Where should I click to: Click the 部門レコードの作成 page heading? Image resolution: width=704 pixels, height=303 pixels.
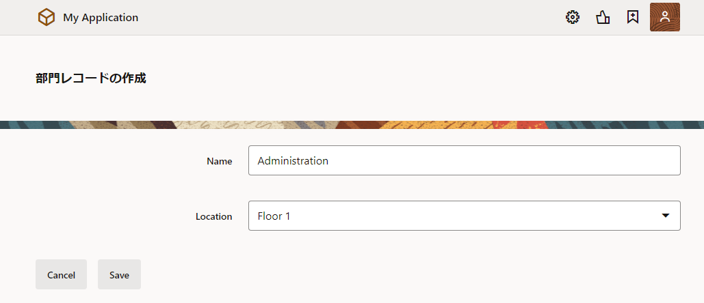tap(91, 78)
